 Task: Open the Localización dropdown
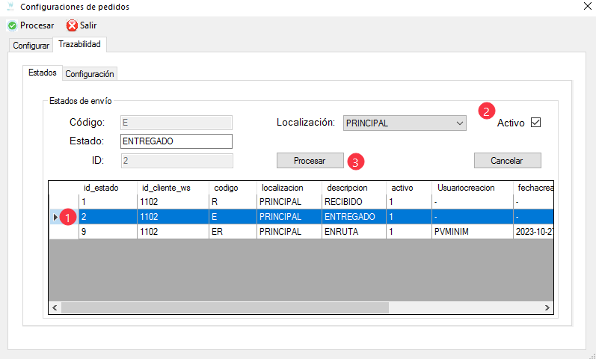[x=405, y=123]
